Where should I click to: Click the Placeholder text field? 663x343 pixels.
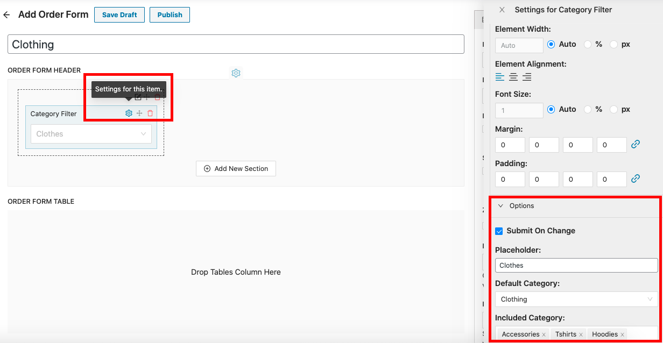[x=576, y=266]
